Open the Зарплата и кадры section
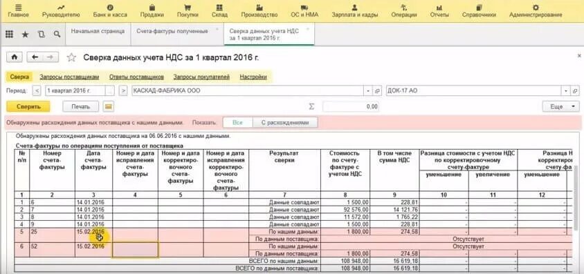584x274 pixels. [x=354, y=11]
